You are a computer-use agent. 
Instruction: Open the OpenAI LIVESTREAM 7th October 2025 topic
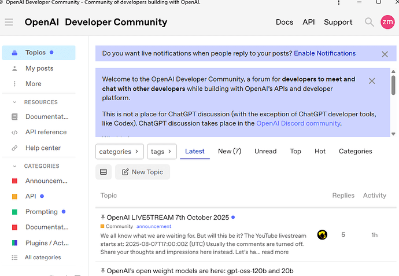point(168,218)
